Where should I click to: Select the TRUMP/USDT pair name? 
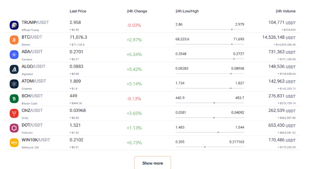(35, 22)
